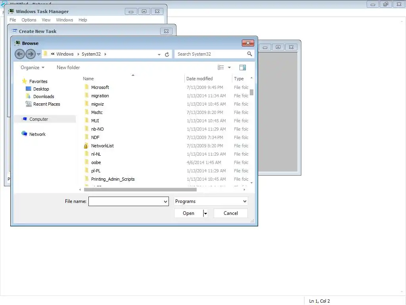
Task: Open recent locations dropdown beside forward arrow
Action: (x=38, y=54)
